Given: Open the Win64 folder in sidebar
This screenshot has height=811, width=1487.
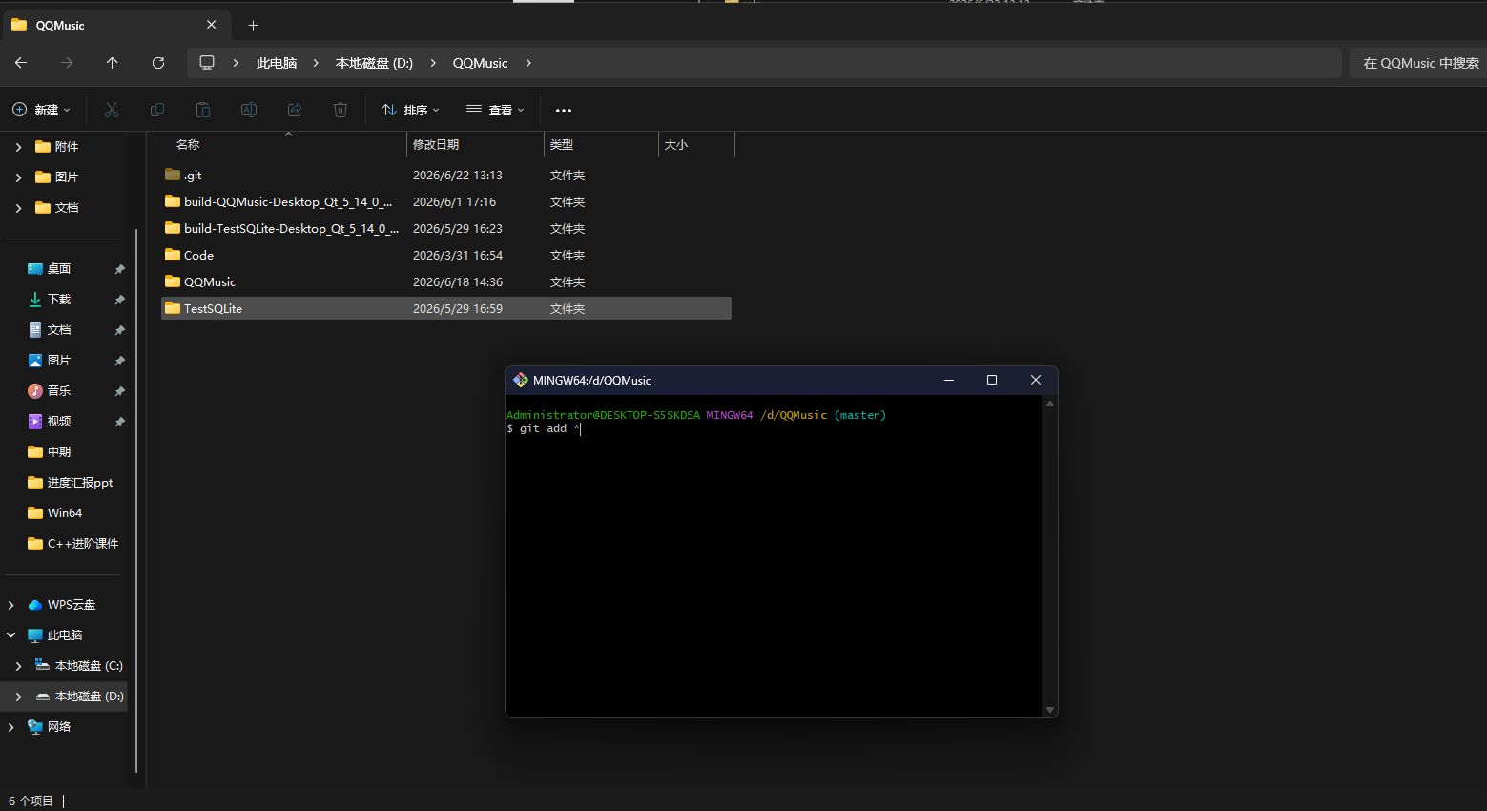Looking at the screenshot, I should [x=65, y=513].
